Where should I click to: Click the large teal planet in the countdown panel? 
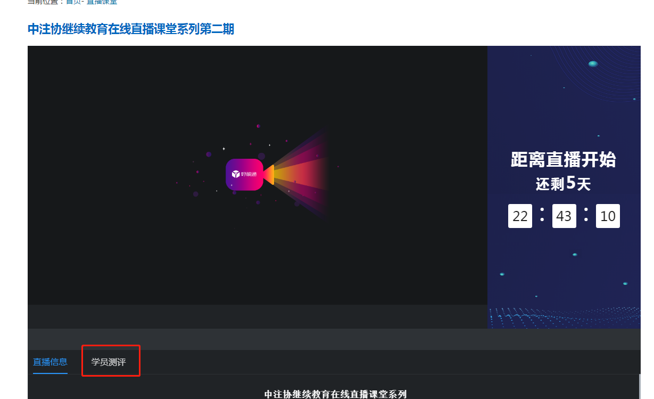point(593,64)
